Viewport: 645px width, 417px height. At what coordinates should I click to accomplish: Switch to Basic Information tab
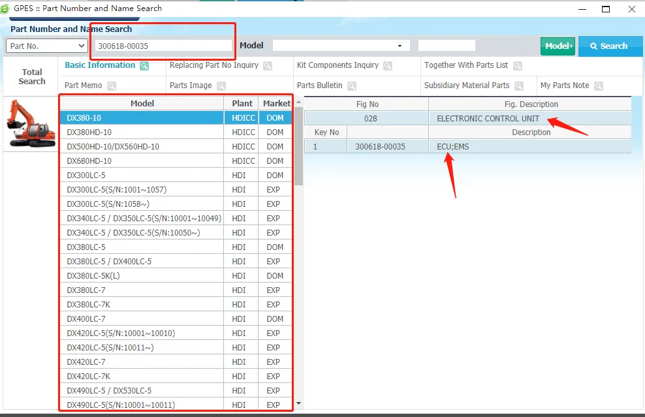click(100, 65)
